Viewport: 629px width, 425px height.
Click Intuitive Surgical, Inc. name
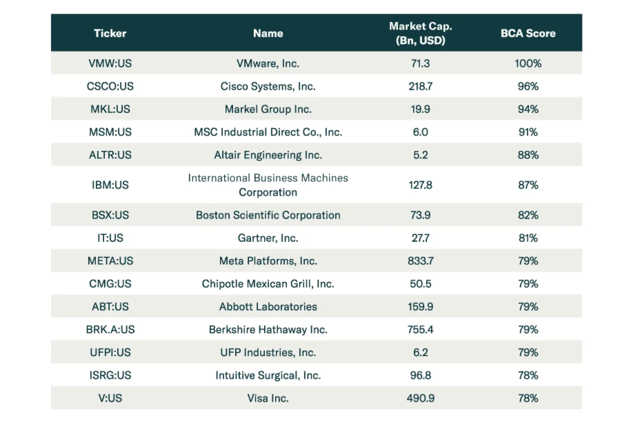(268, 376)
